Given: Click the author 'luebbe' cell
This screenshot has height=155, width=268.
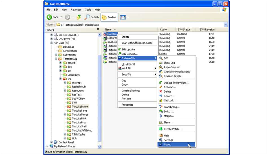Looking at the screenshot, I should 163,54.
